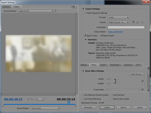
Task: Toggle the Export Video checkbox
Action: point(85,36)
